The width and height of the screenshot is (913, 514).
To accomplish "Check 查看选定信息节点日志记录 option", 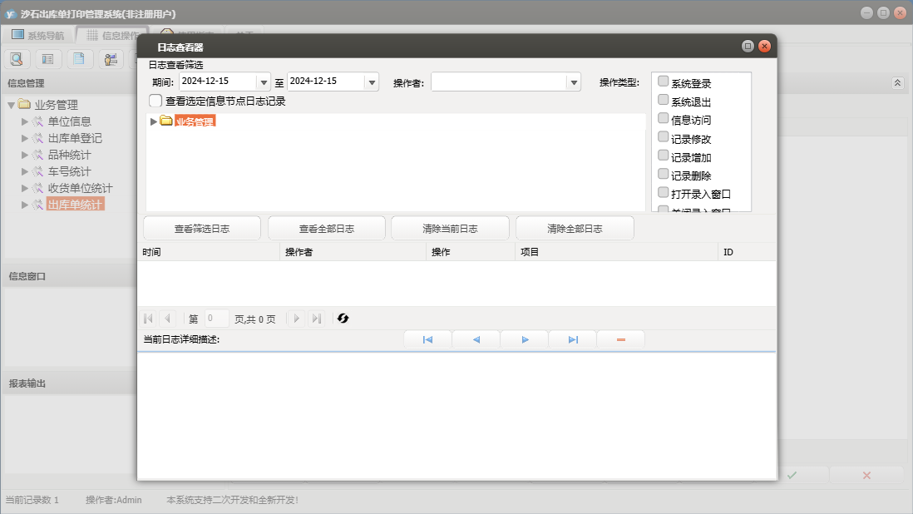I will 155,101.
